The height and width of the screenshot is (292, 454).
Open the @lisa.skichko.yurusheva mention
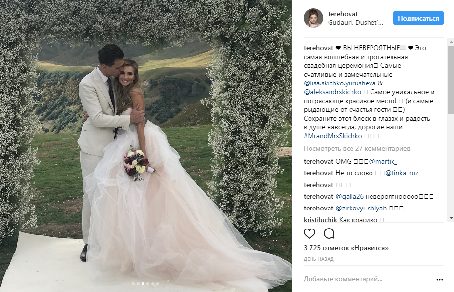coord(340,83)
